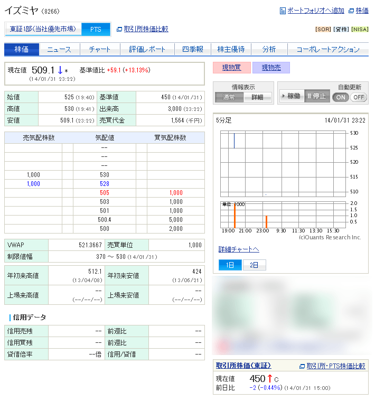Select the active 株価 tab
375x401 pixels.
point(22,49)
